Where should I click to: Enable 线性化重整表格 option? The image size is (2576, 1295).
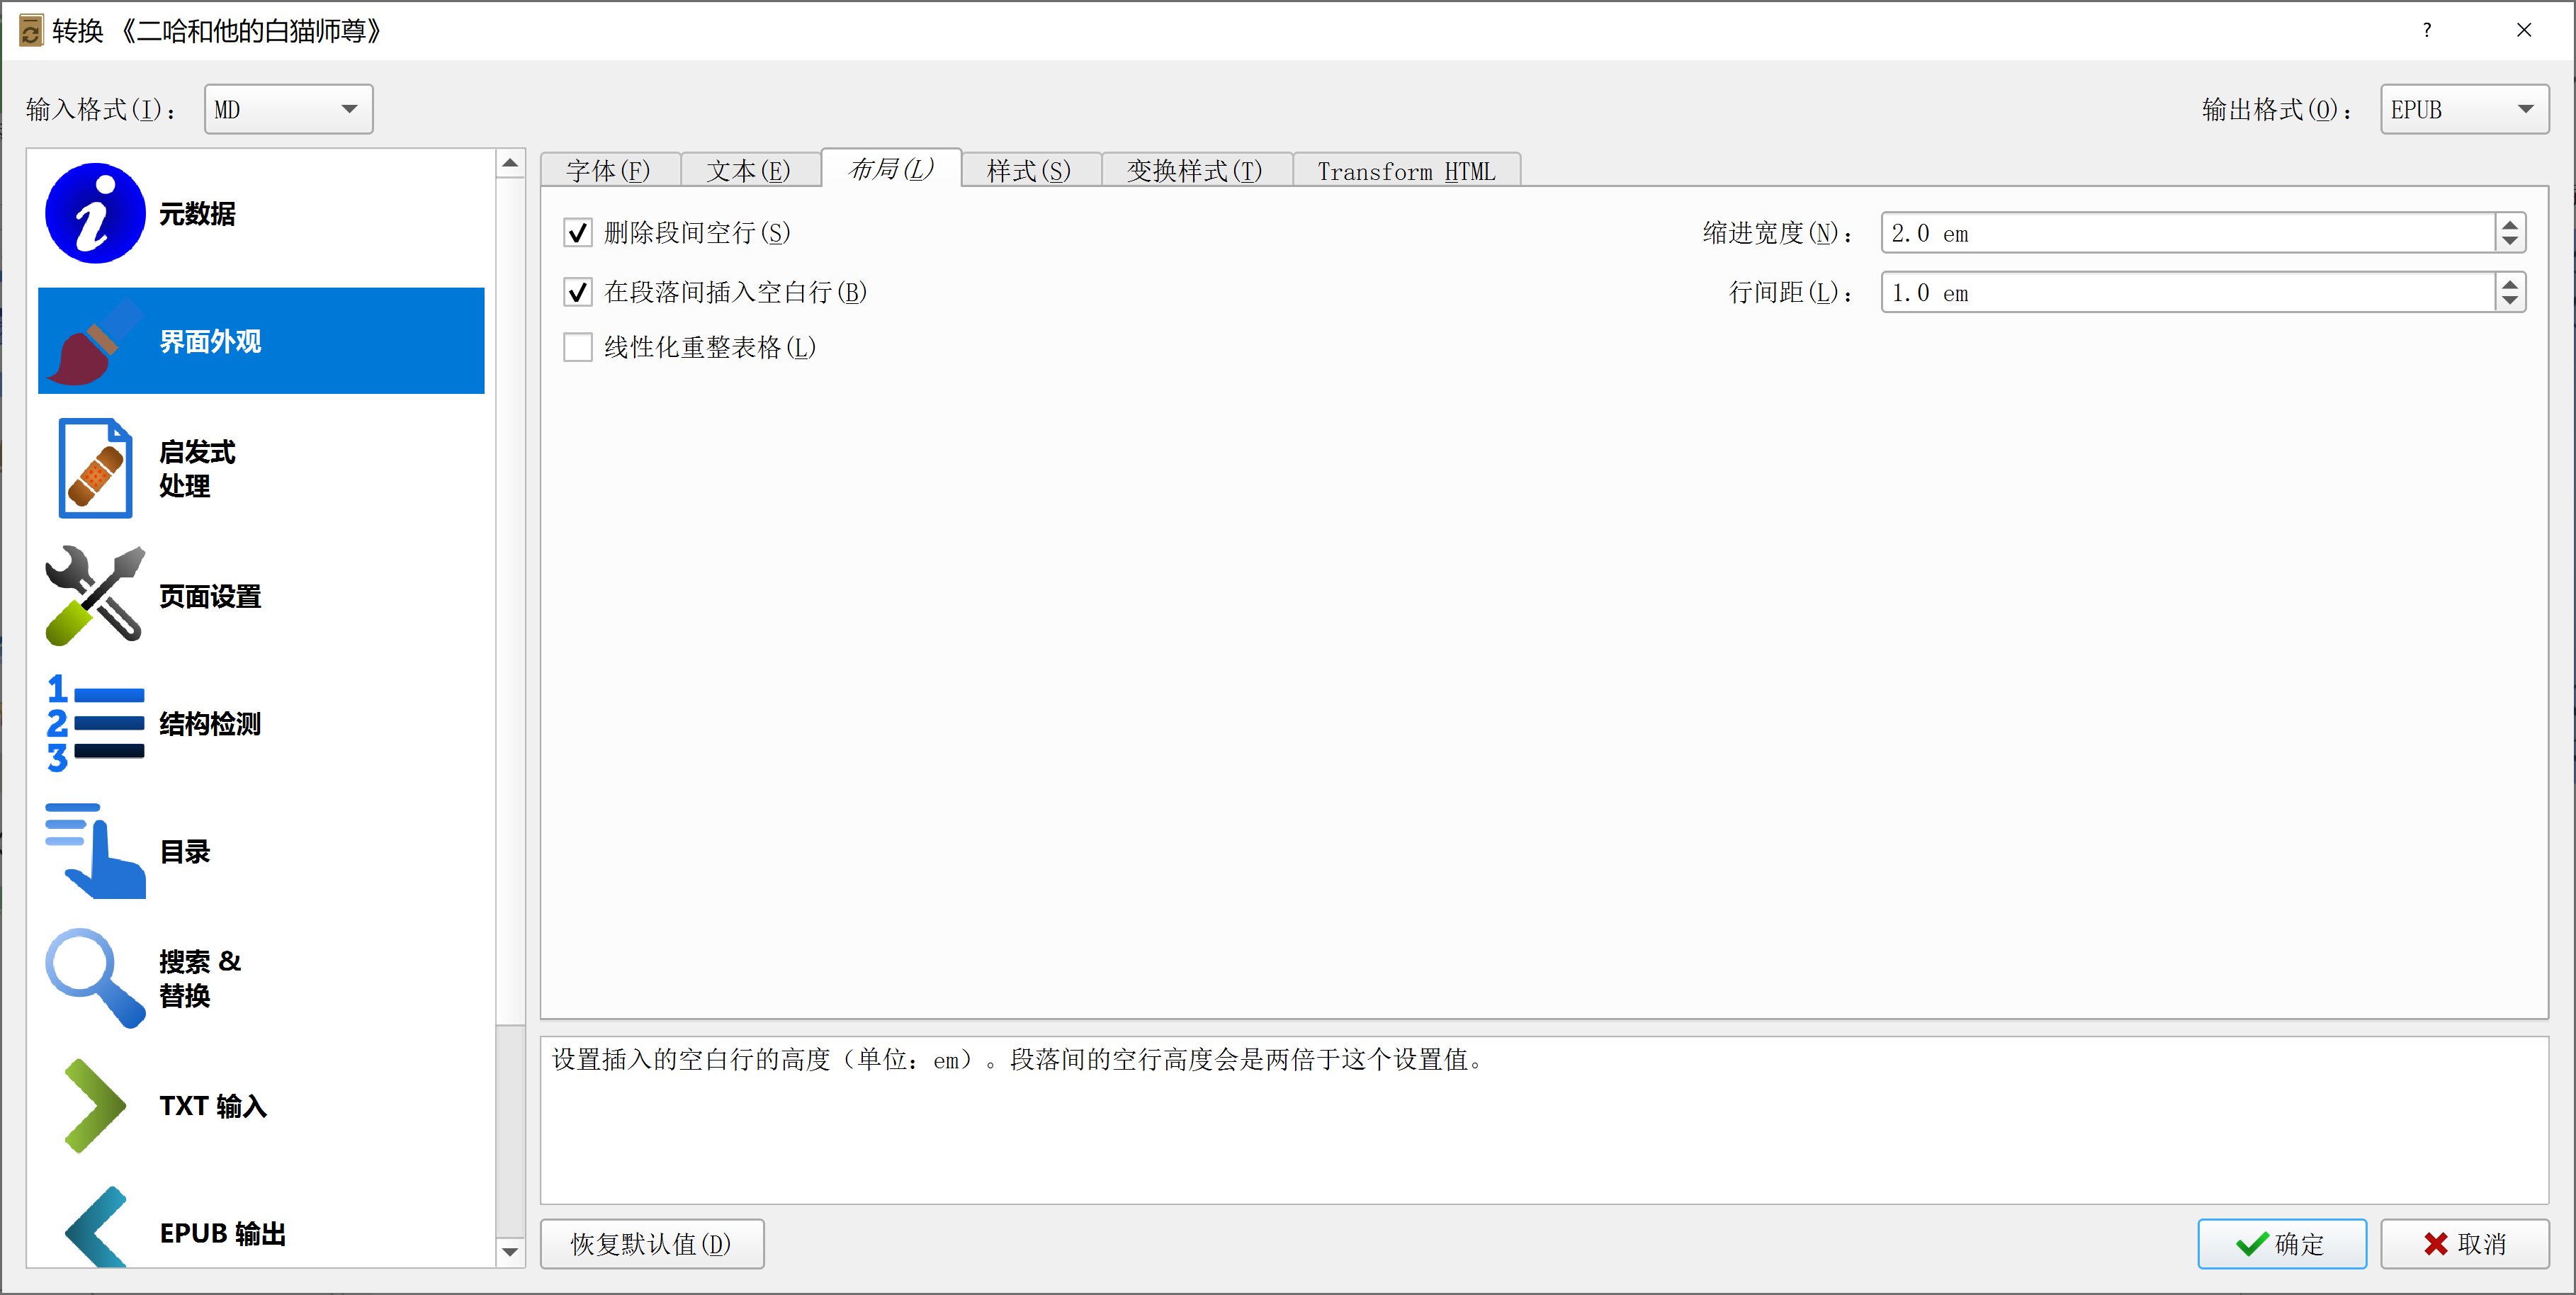578,346
